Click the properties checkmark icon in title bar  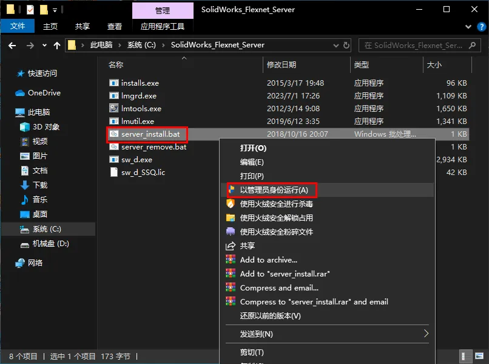tap(30, 10)
